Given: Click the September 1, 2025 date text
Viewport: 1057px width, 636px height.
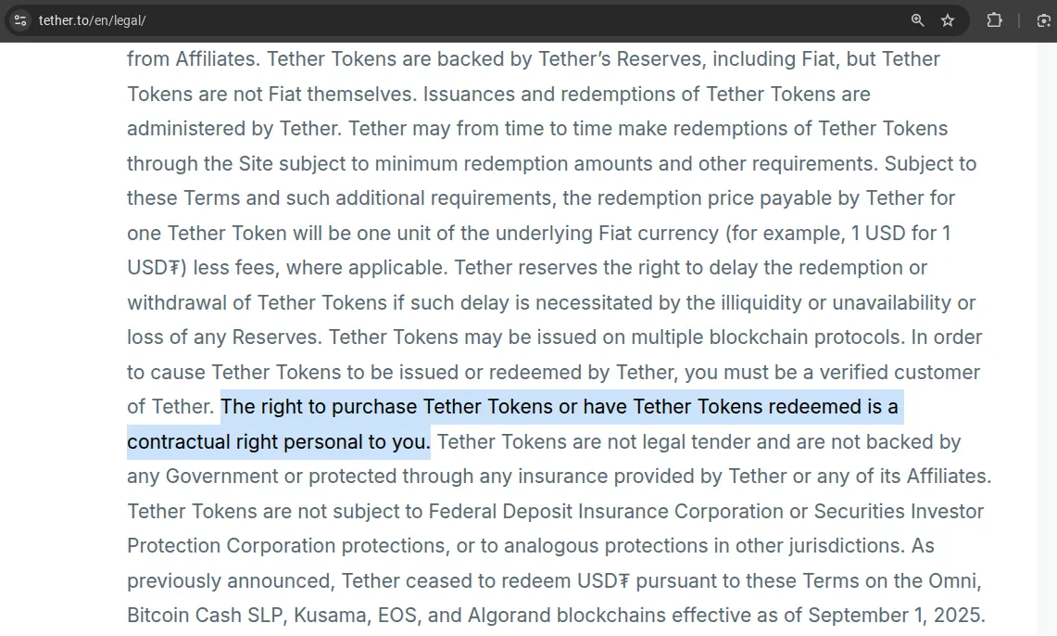Looking at the screenshot, I should (894, 613).
